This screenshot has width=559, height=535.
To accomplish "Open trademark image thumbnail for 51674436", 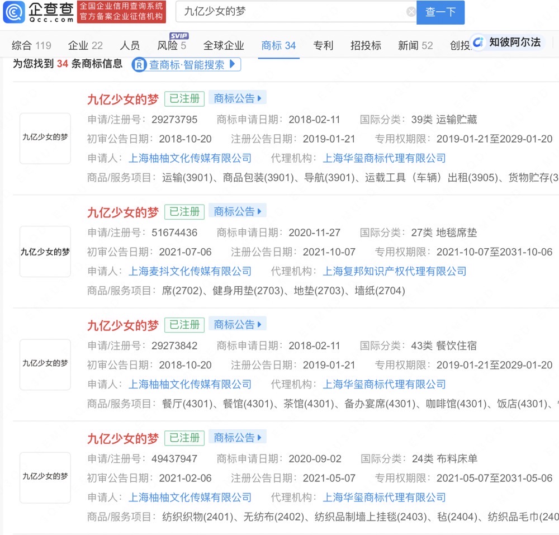I will pos(45,251).
